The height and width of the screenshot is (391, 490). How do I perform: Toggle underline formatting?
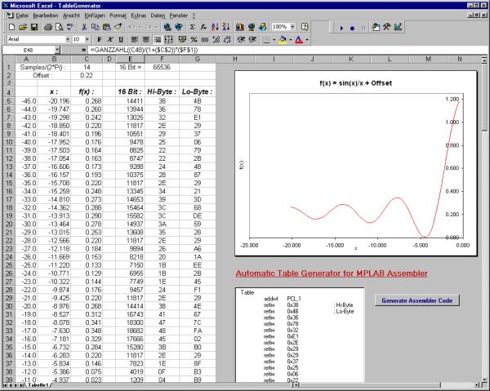122,38
